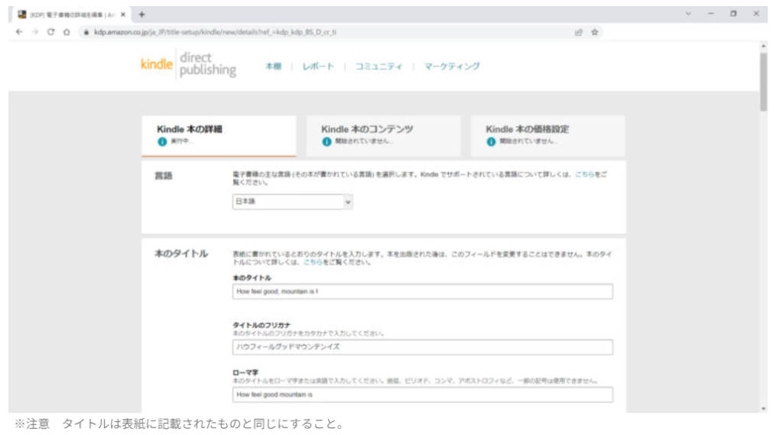
Task: Click the タイトルのフリガナ input field
Action: coord(422,347)
